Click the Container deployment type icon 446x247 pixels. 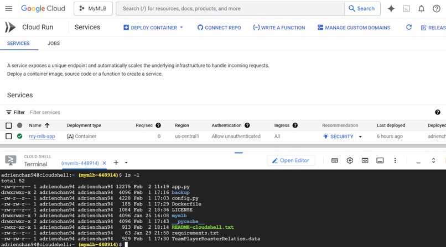[x=70, y=136]
